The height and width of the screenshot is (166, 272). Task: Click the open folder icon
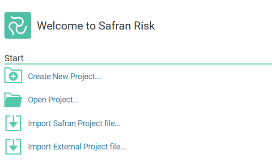coord(13,100)
